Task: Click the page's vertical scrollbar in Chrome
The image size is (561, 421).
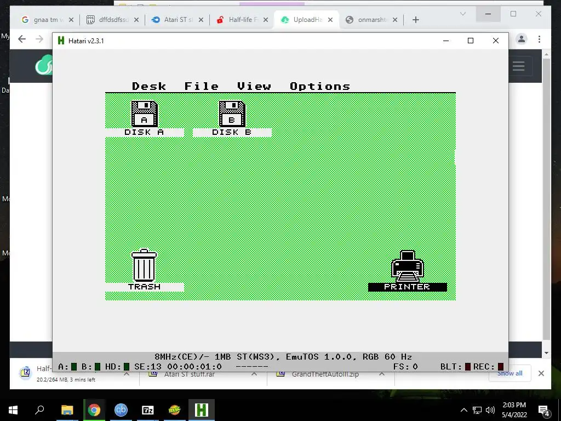Action: pyautogui.click(x=546, y=198)
